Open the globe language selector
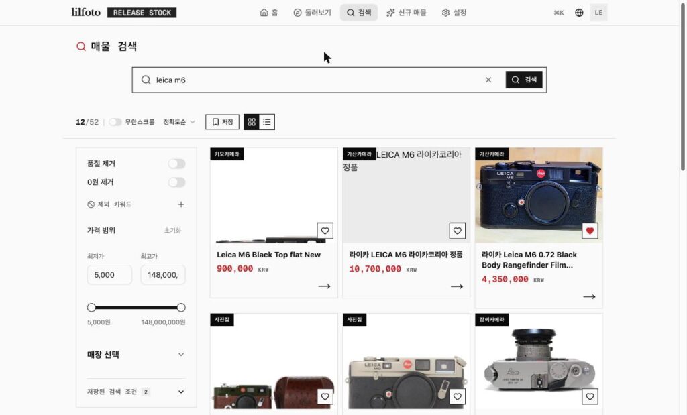Screen dimensions: 687x415 click(x=579, y=13)
